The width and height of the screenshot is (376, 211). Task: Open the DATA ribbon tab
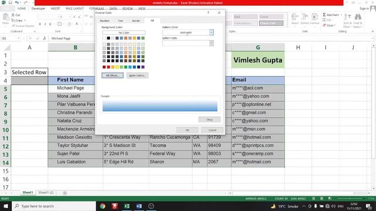click(x=113, y=8)
